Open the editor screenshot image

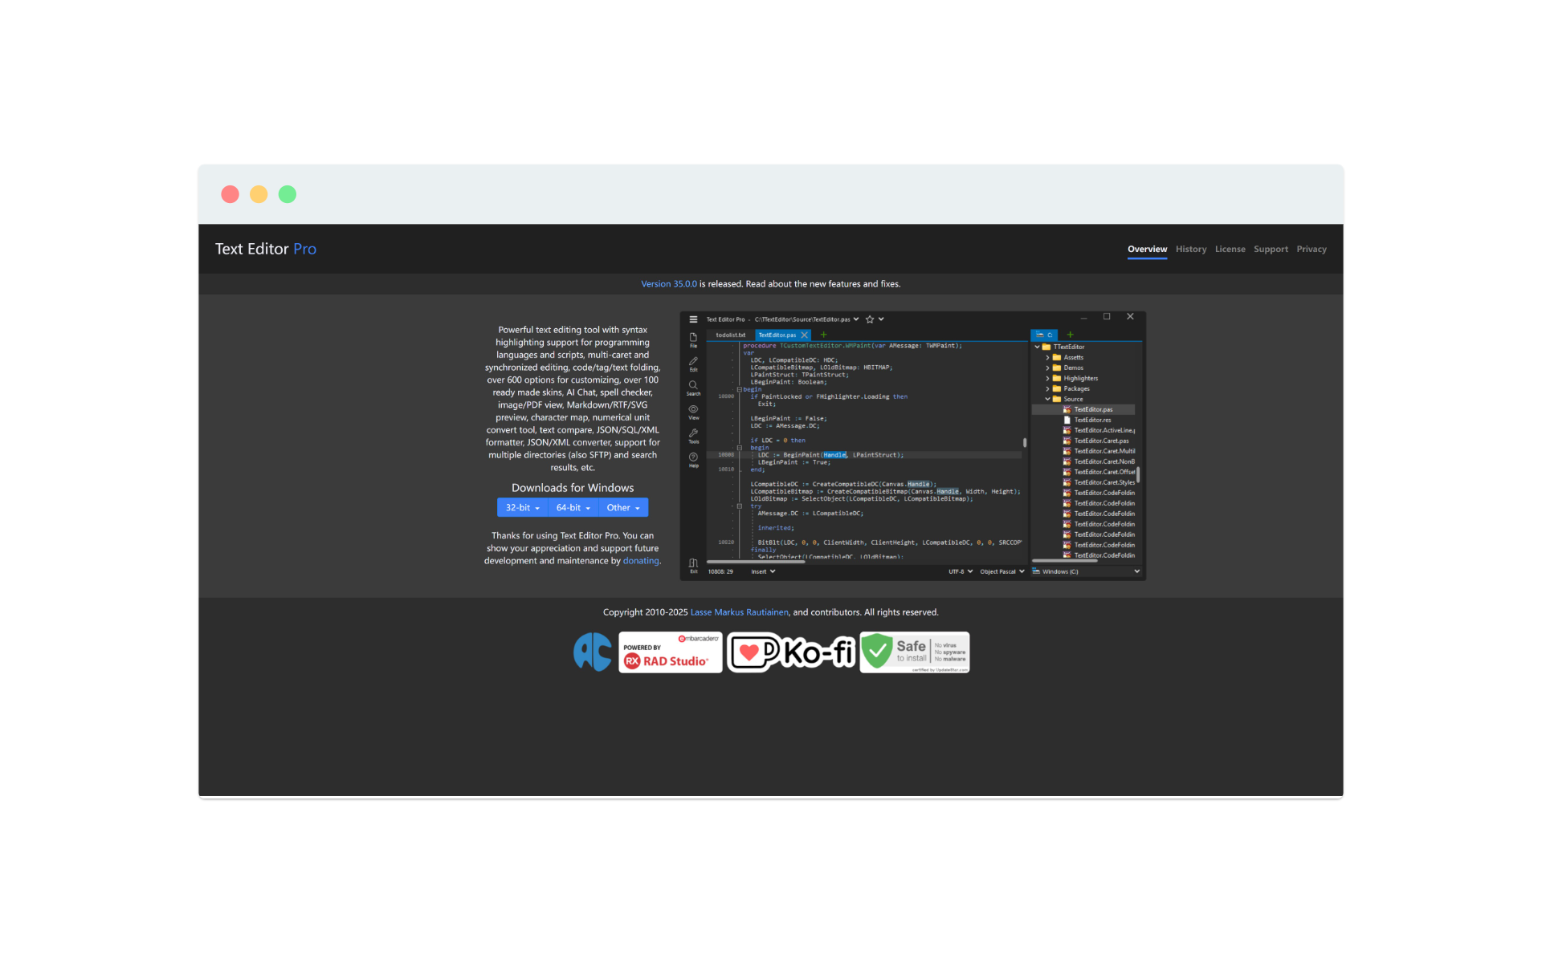tap(912, 445)
